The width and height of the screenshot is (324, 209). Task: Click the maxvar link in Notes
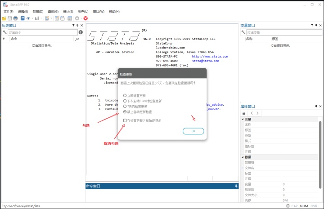(x=213, y=109)
